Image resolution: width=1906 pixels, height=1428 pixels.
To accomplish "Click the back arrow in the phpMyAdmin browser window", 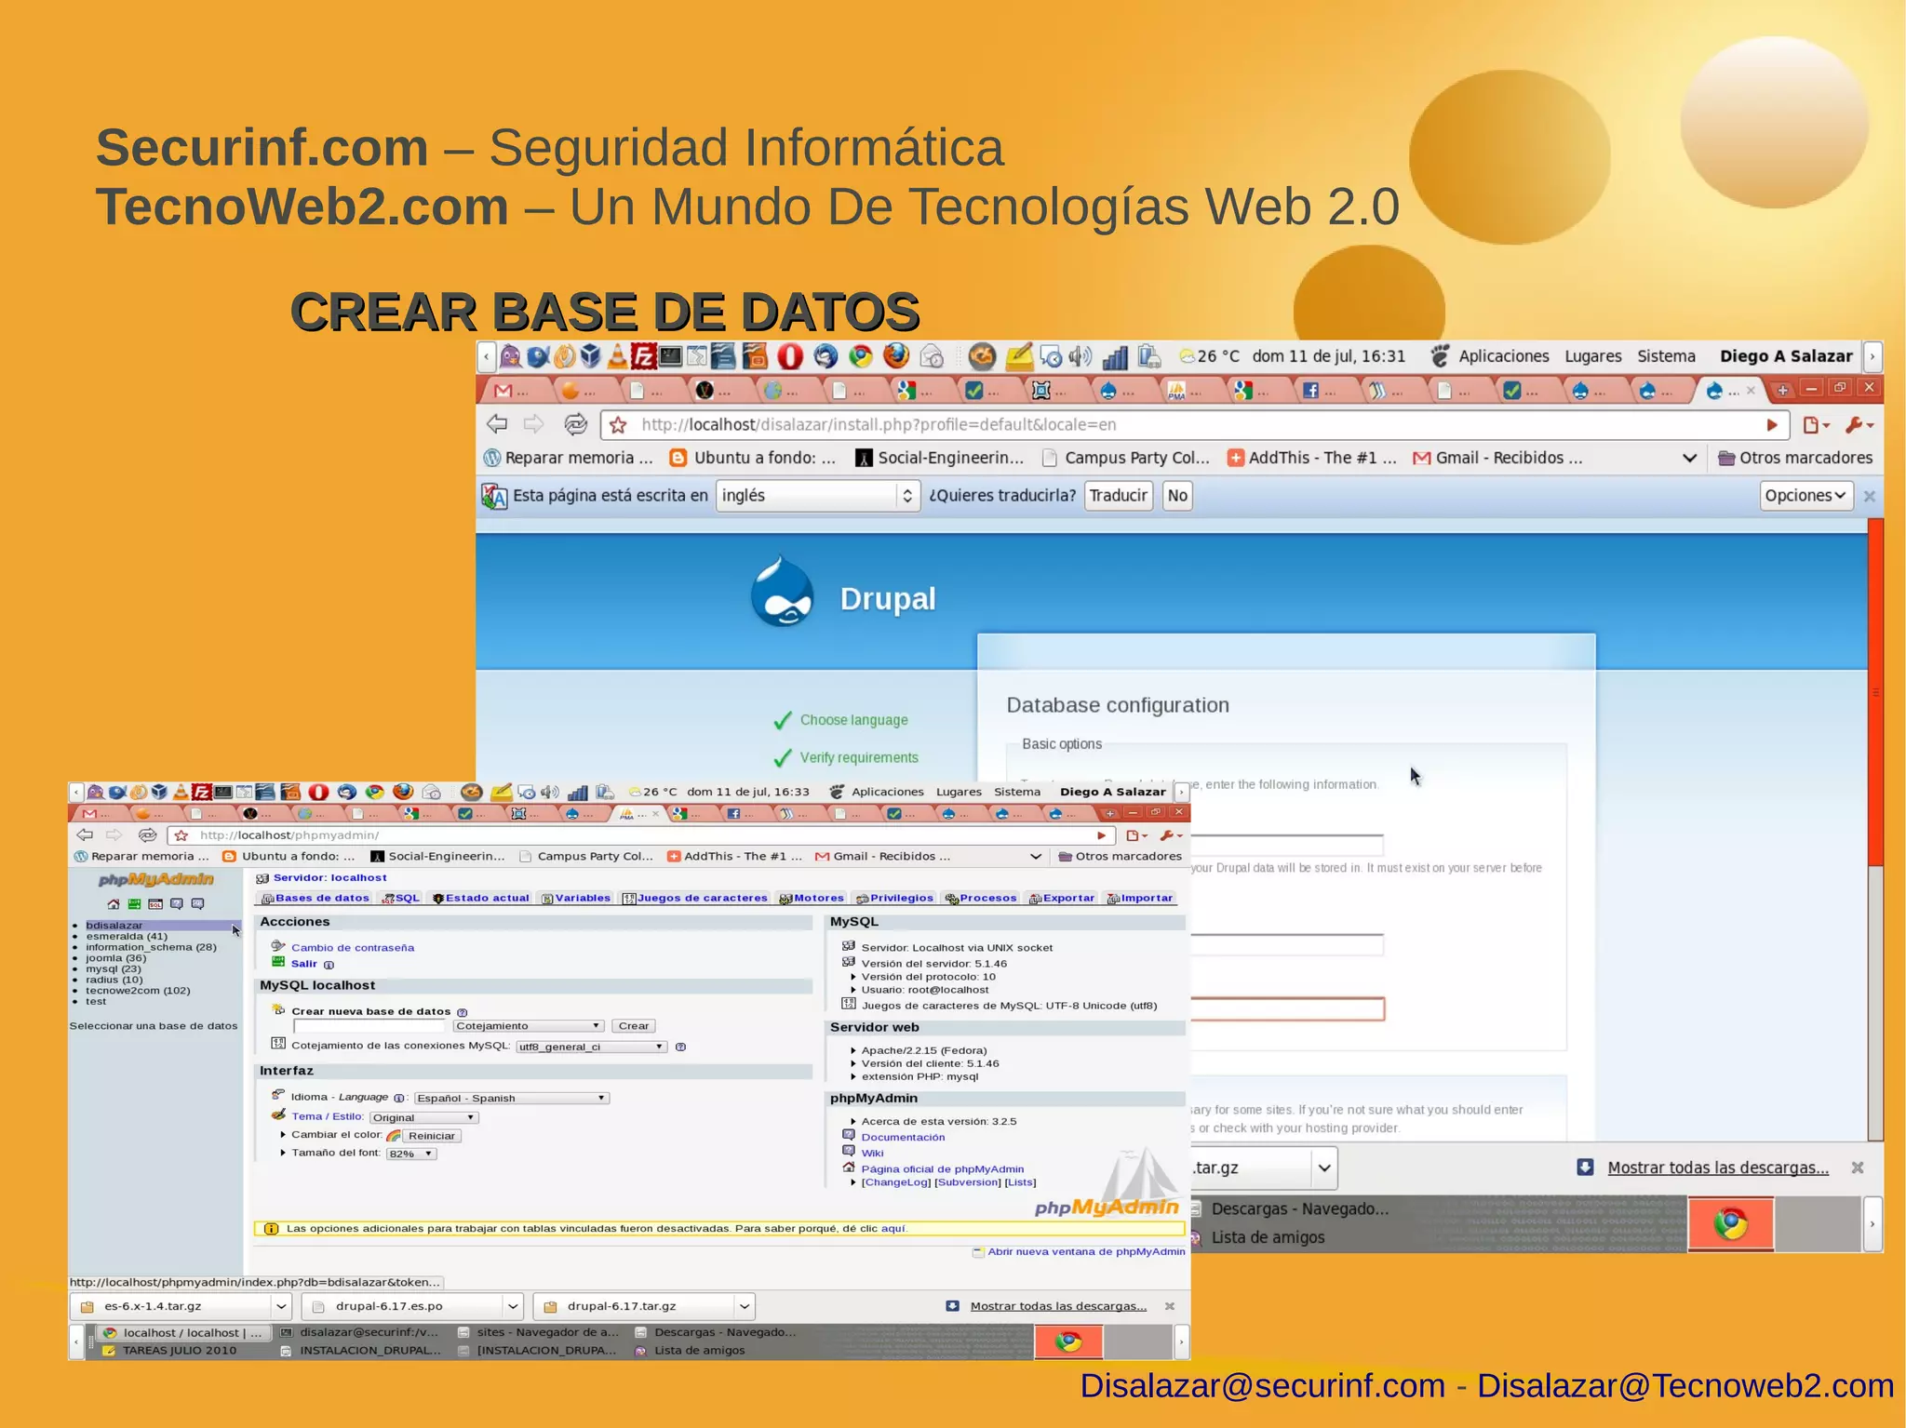I will click(85, 834).
